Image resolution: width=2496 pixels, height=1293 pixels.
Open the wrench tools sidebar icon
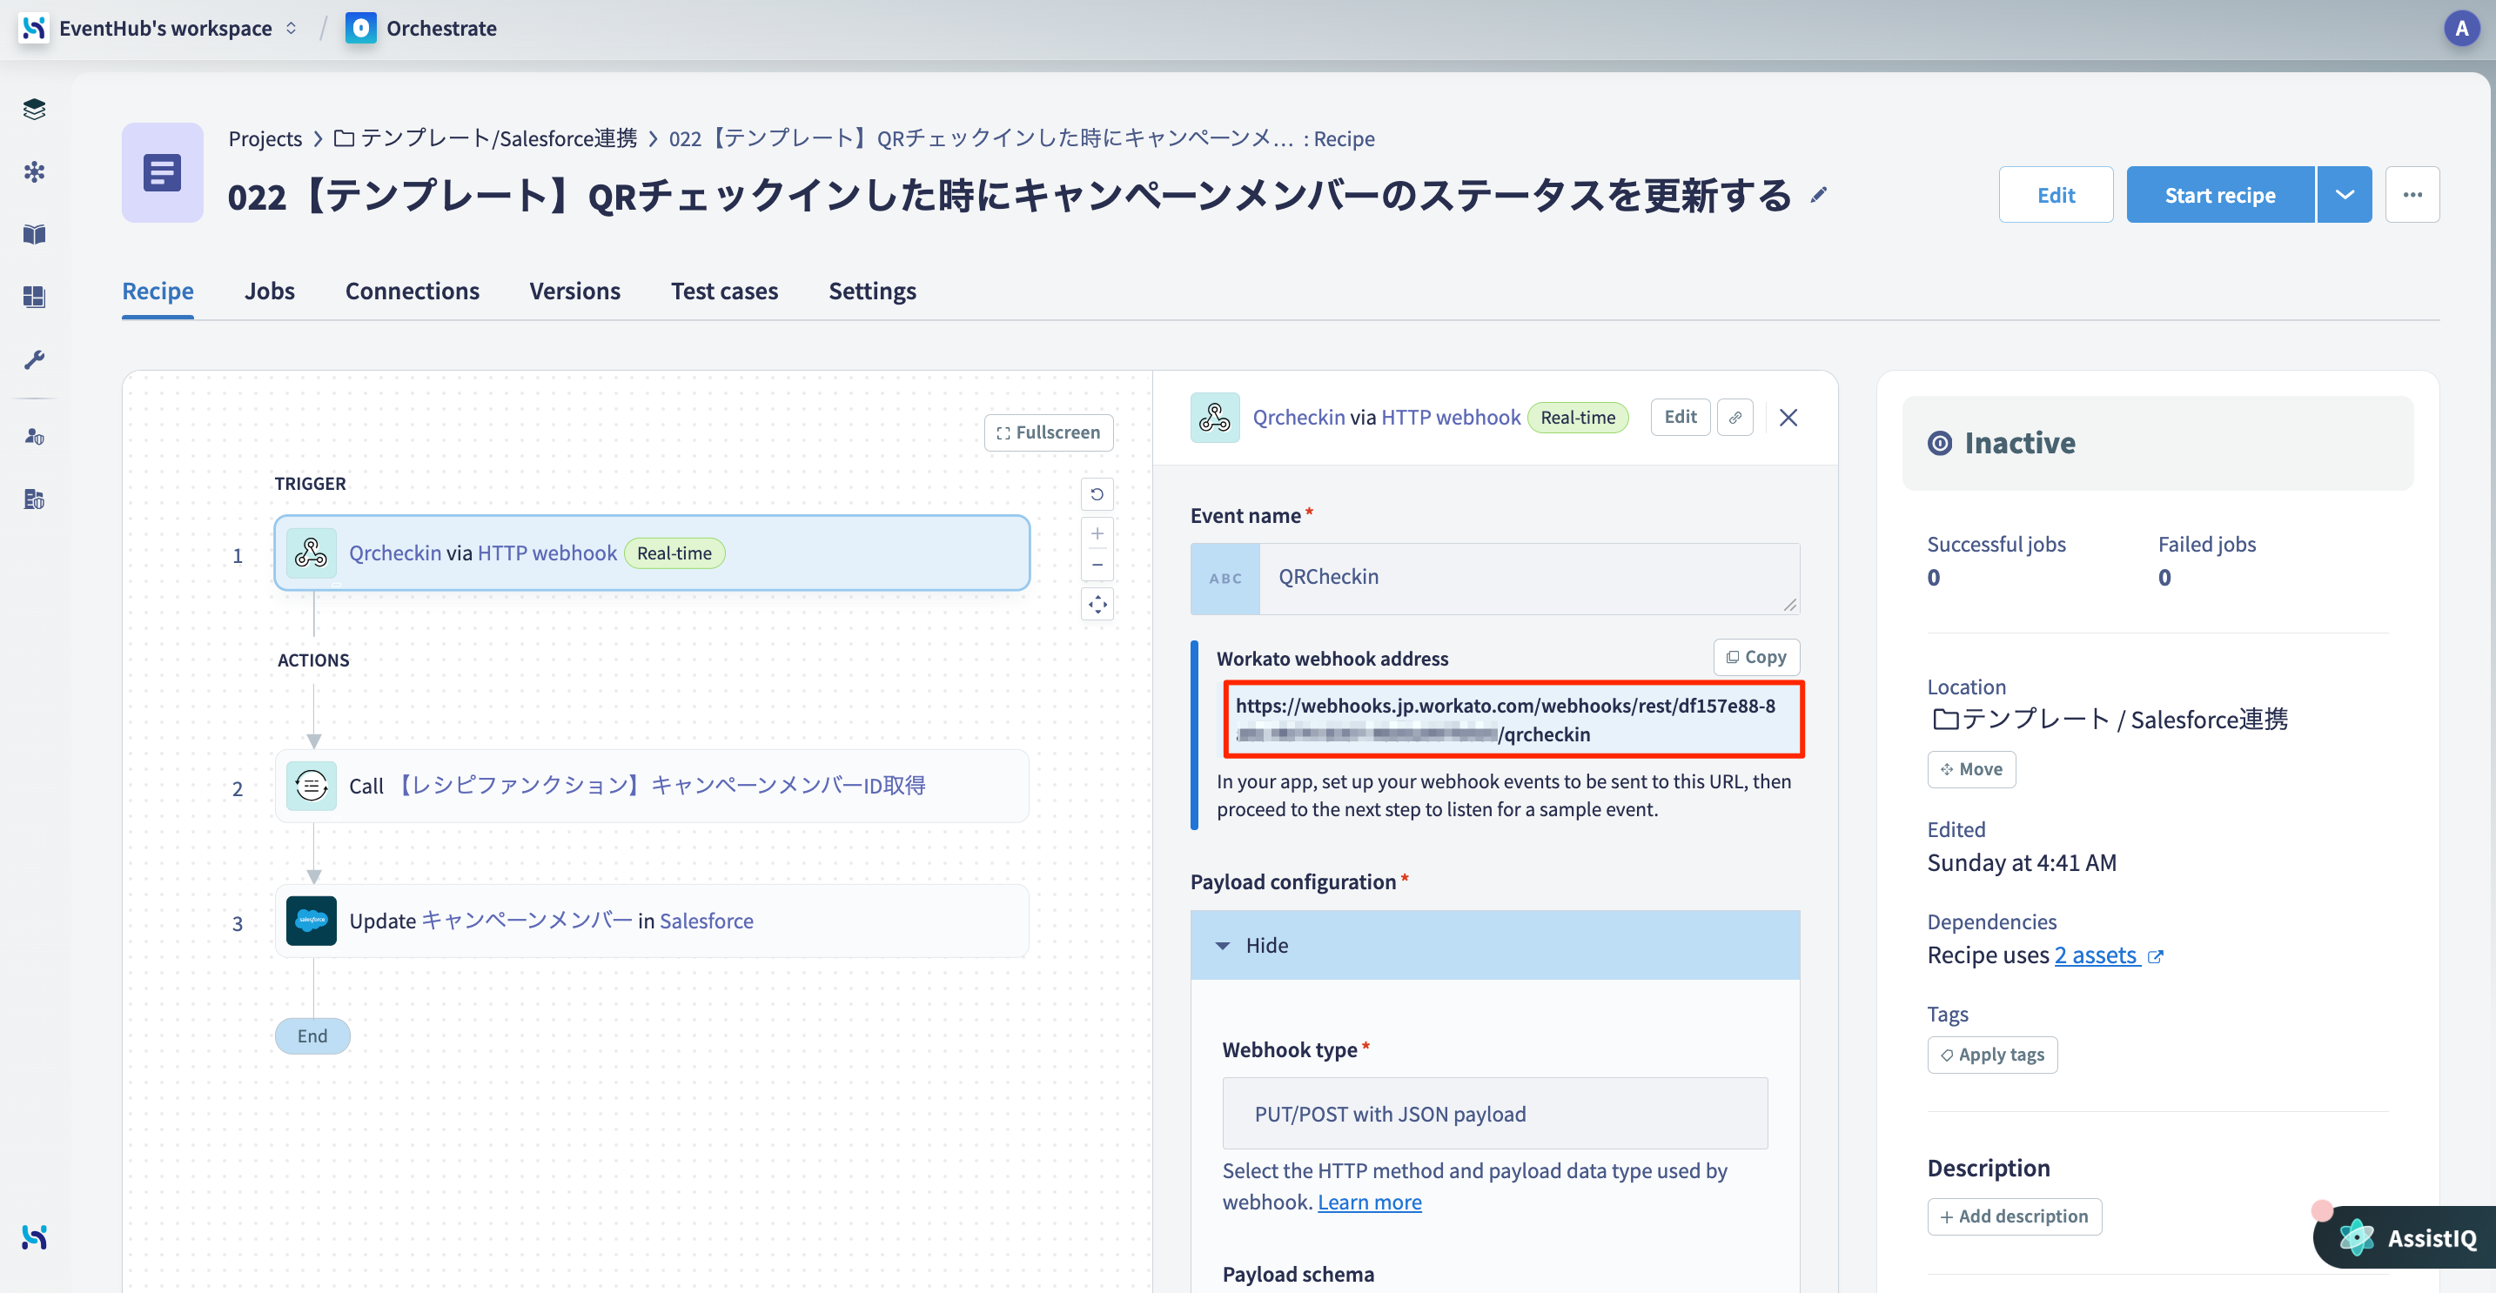coord(34,359)
